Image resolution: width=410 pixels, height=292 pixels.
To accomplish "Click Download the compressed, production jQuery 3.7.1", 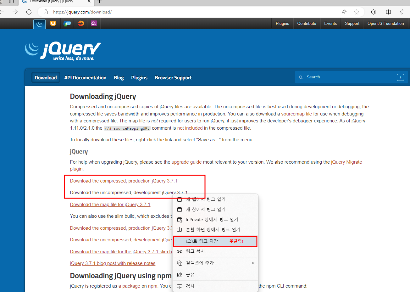I will click(x=124, y=181).
